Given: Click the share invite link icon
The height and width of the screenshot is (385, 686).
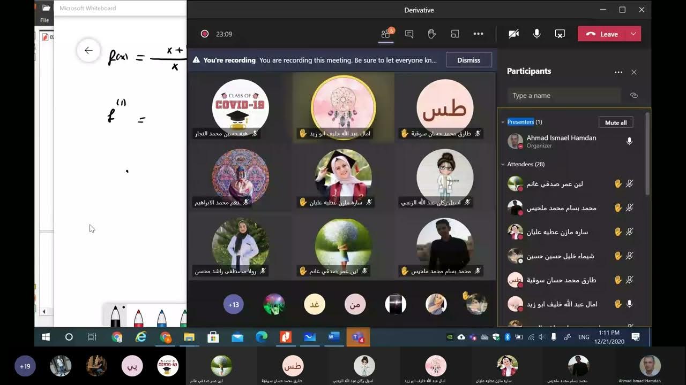Looking at the screenshot, I should click(x=634, y=95).
